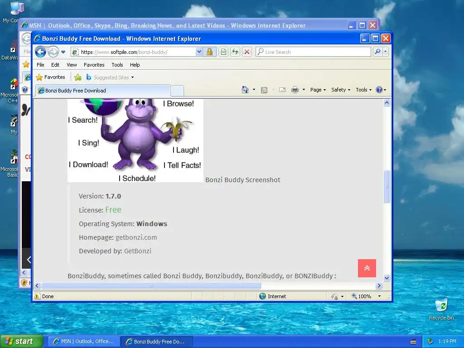Image resolution: width=464 pixels, height=348 pixels.
Task: Click the Refresh page icon
Action: [235, 52]
